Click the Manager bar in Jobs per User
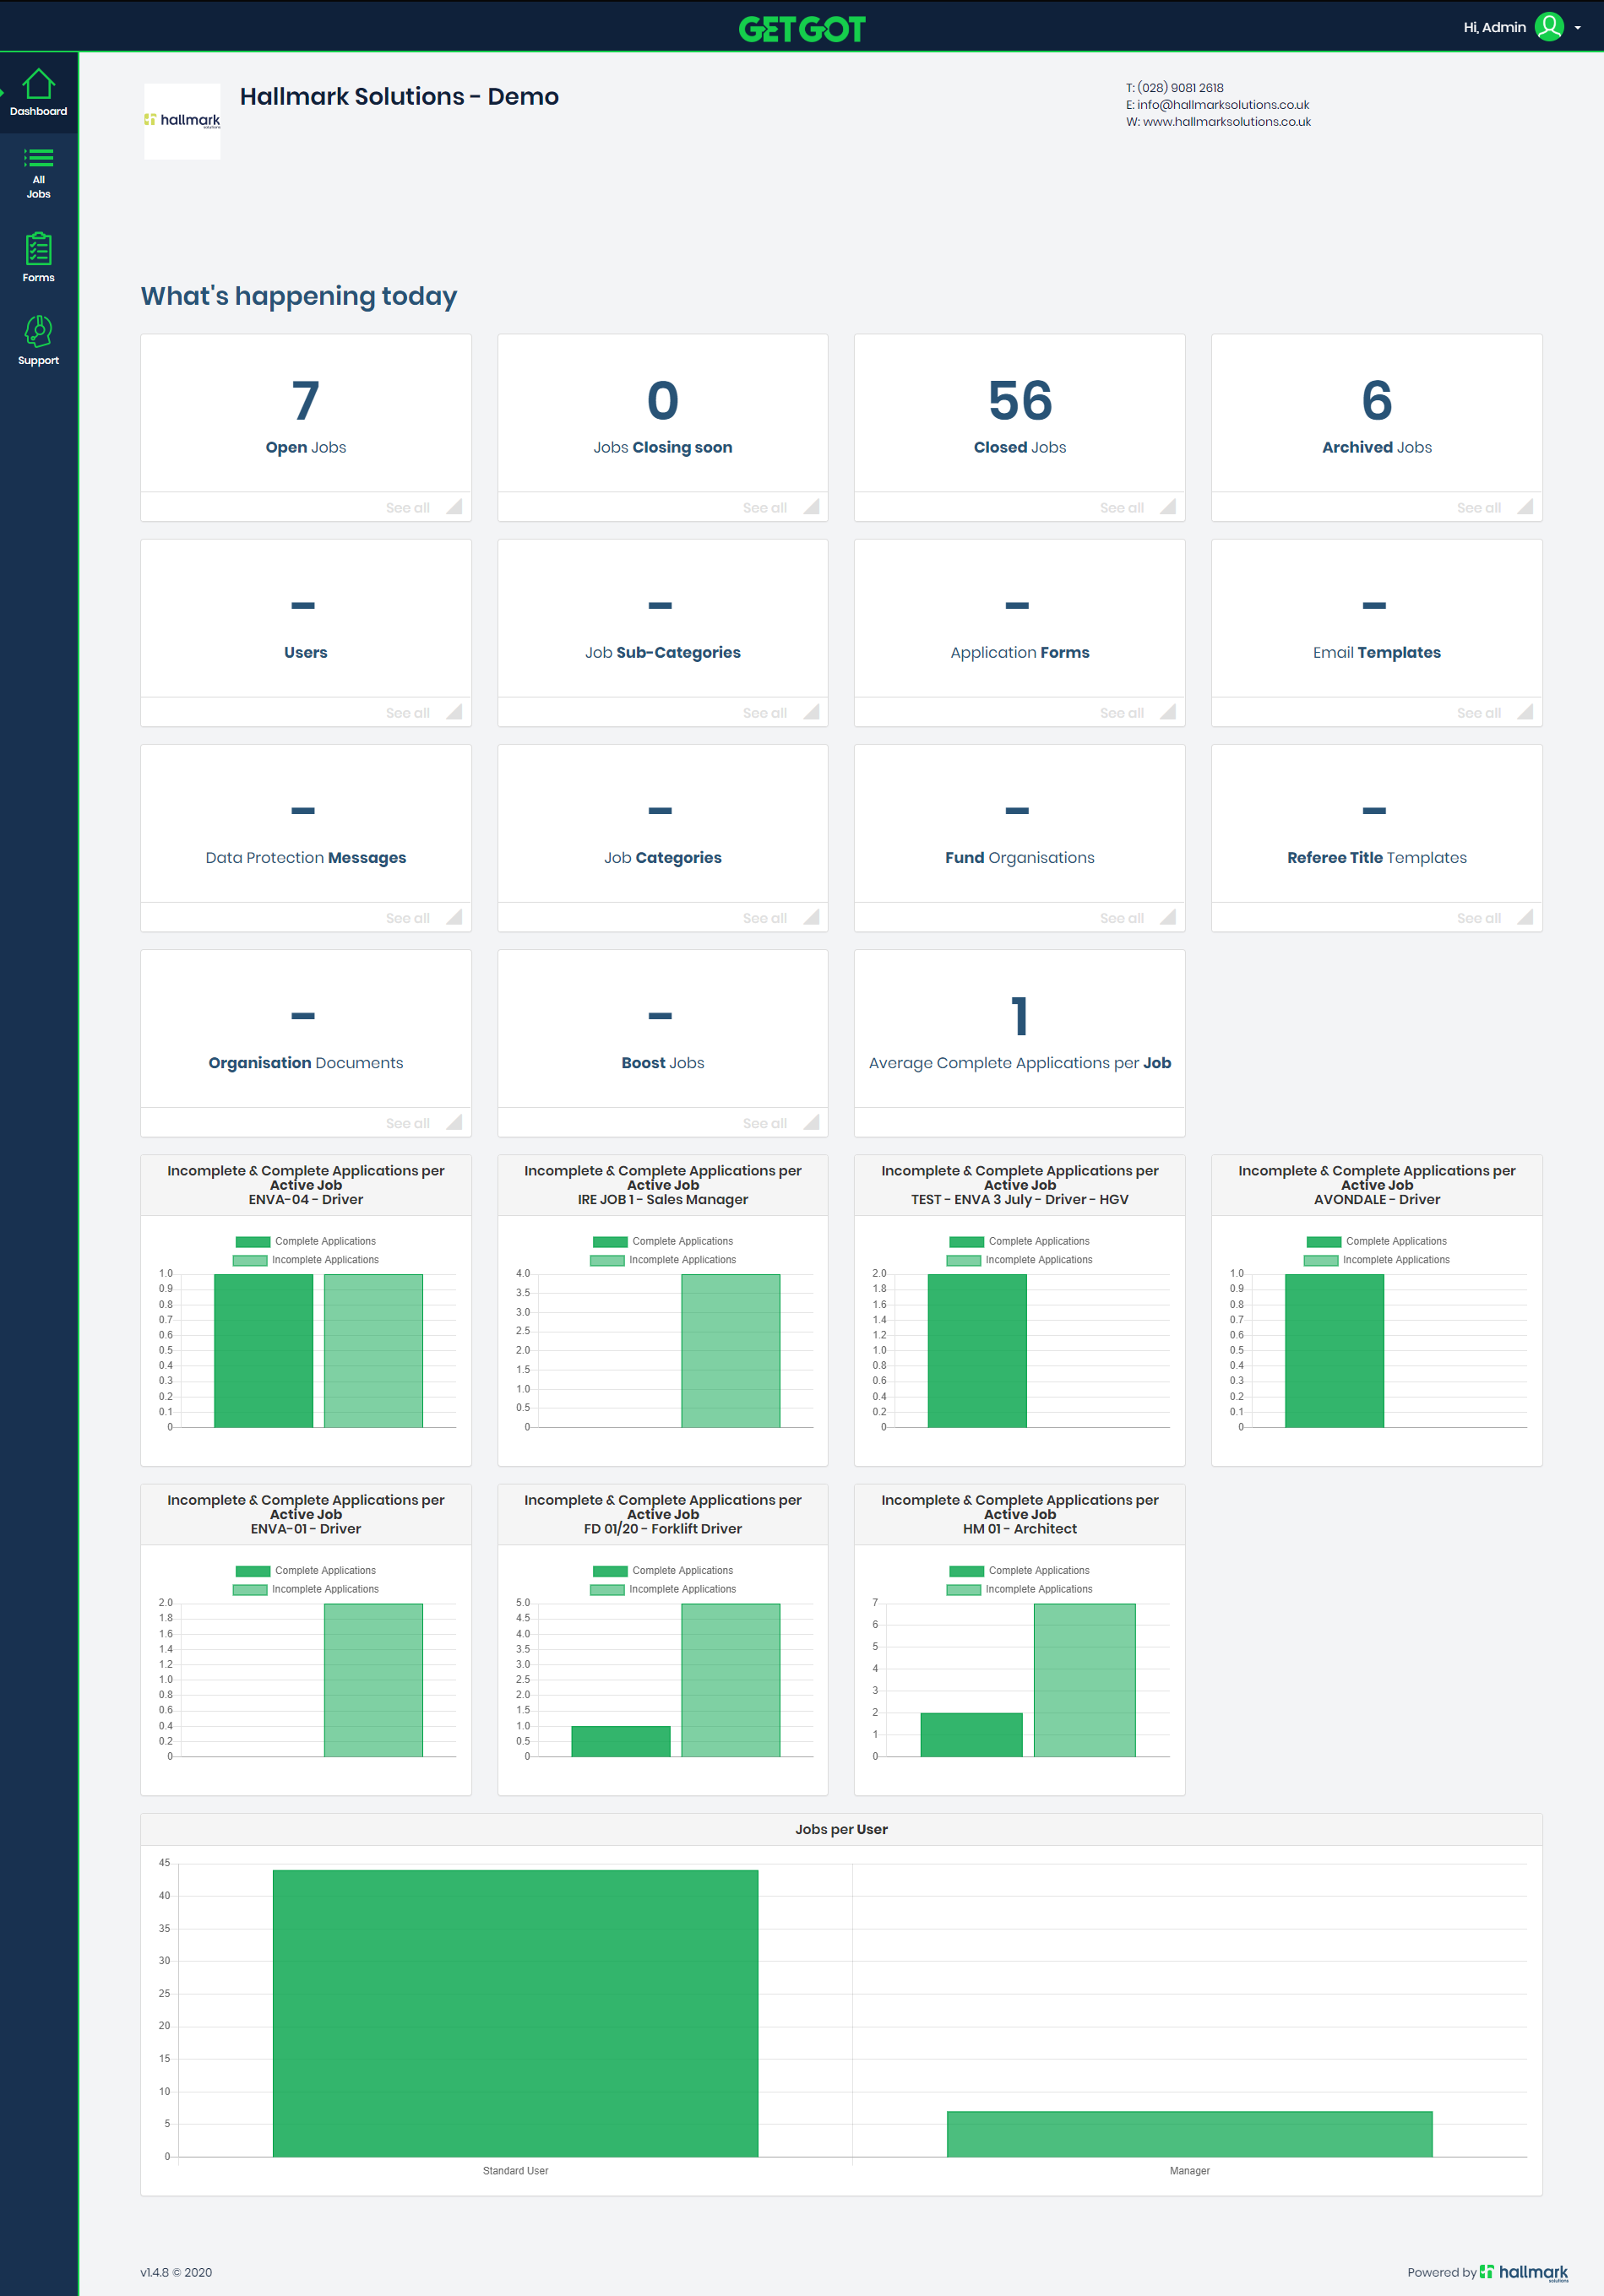Image resolution: width=1604 pixels, height=2296 pixels. [x=1189, y=2134]
